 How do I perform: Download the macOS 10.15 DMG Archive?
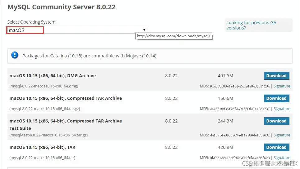click(x=276, y=76)
